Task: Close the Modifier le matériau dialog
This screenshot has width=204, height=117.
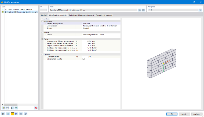Action: tap(201, 2)
